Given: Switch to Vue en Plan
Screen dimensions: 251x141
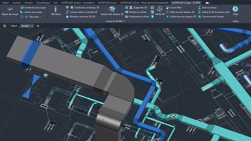Looking at the screenshot, I should (174, 7).
